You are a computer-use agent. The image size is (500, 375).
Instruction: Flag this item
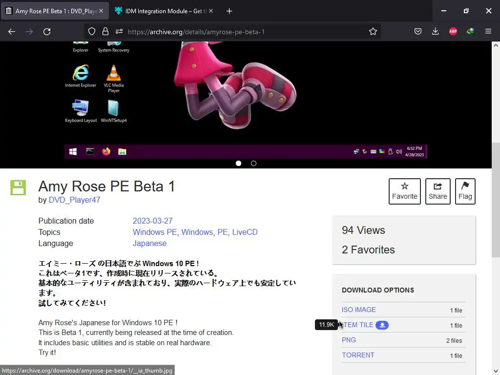[x=465, y=191]
